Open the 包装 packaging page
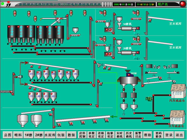The height and width of the screenshot is (140, 187). pyautogui.click(x=61, y=135)
